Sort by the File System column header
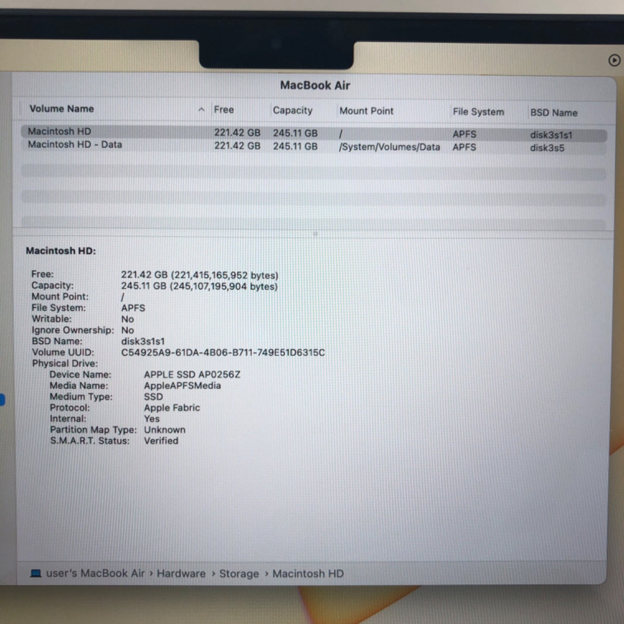The image size is (624, 624). [478, 112]
